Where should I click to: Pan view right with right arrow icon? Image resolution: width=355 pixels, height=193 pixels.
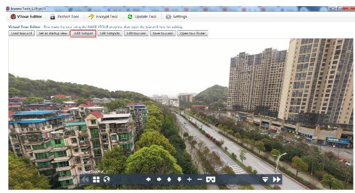159,179
